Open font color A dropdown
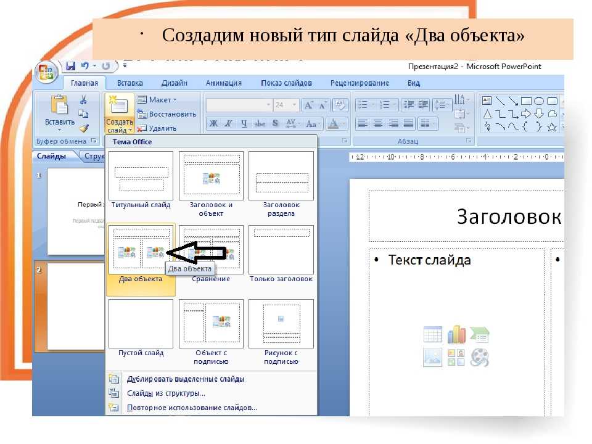This screenshot has height=444, width=592. coord(336,123)
